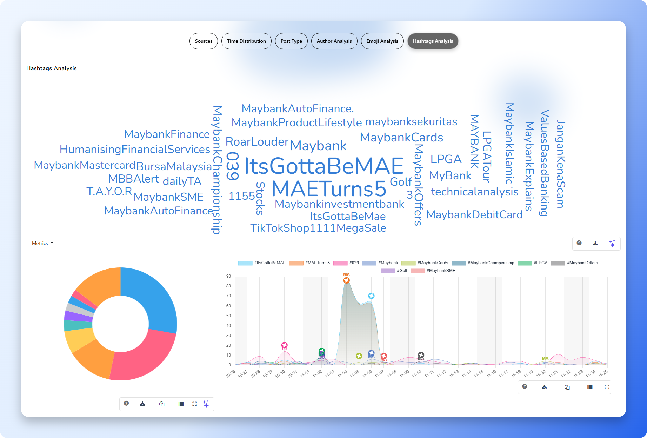Image resolution: width=647 pixels, height=438 pixels.
Task: Toggle #Maybank series in chart legend
Action: click(x=380, y=263)
